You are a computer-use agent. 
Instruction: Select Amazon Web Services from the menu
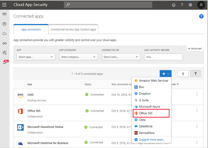pyautogui.click(x=151, y=80)
